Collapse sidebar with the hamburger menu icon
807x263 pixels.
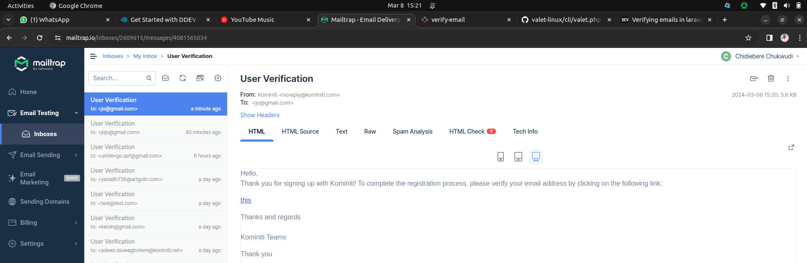click(94, 56)
